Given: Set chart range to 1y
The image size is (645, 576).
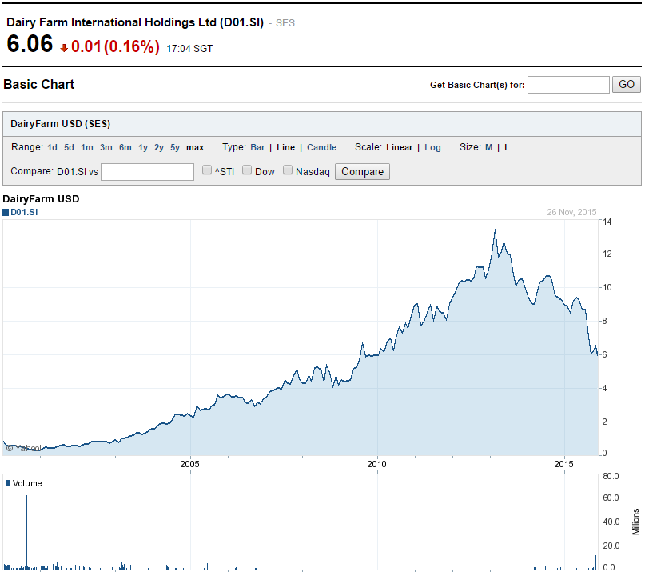Looking at the screenshot, I should pyautogui.click(x=143, y=147).
